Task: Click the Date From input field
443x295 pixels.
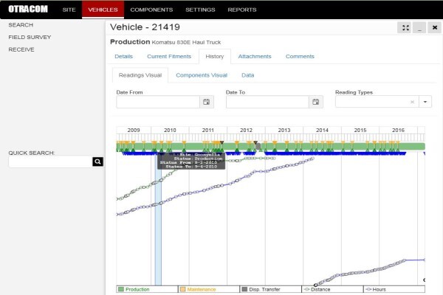Action: [158, 102]
